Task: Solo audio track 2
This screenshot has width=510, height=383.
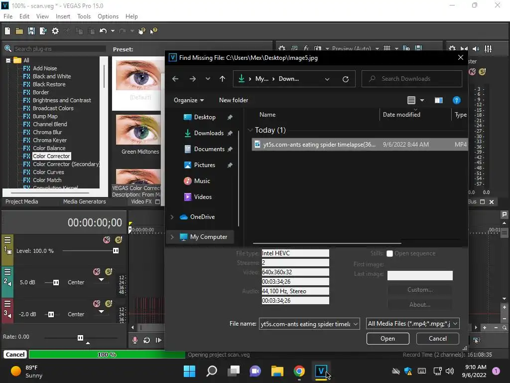Action: [109, 272]
